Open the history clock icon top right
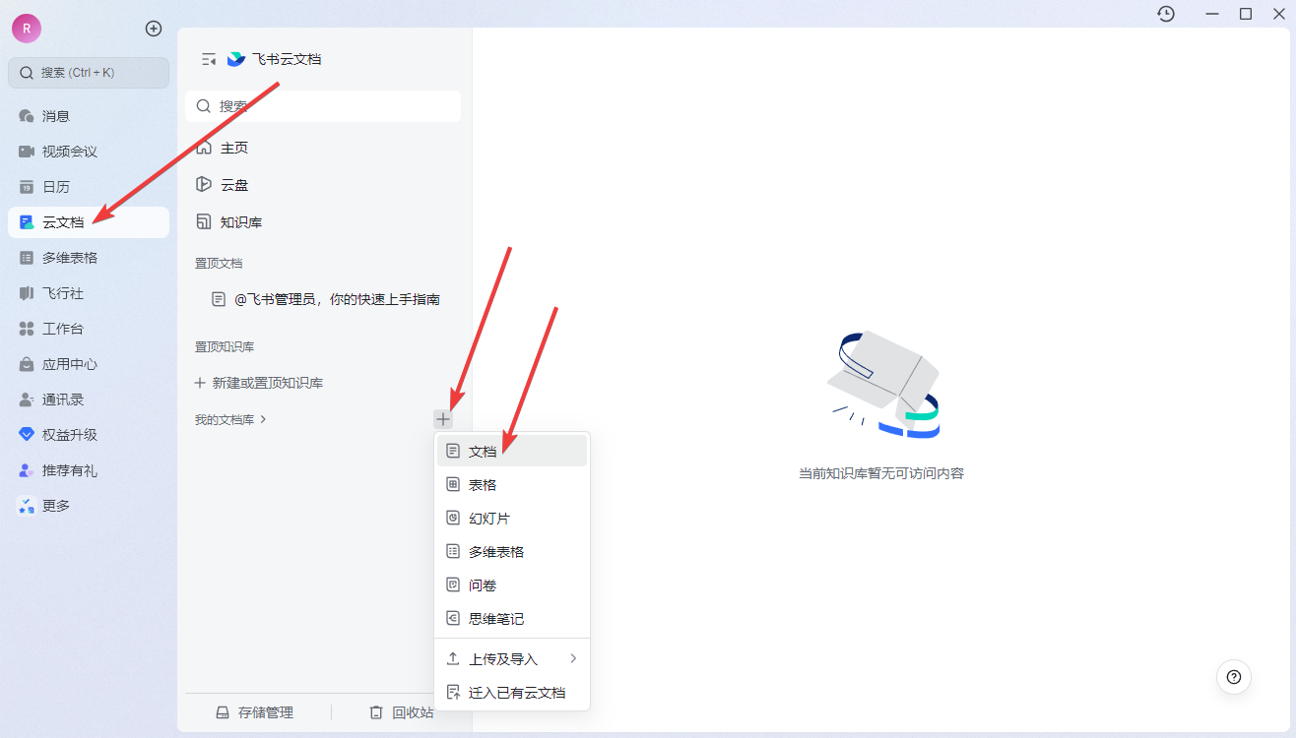 click(x=1165, y=14)
